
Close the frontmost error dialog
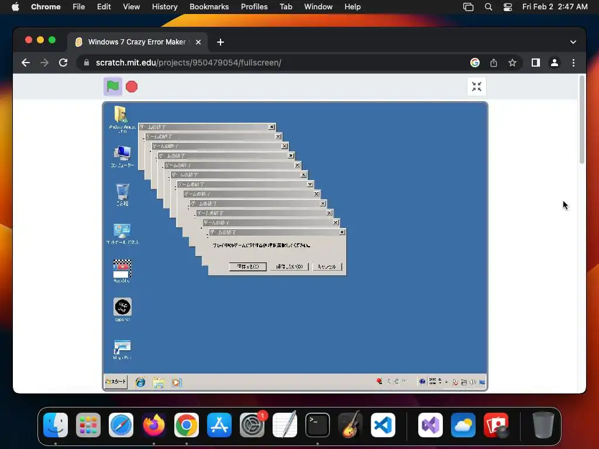[342, 232]
